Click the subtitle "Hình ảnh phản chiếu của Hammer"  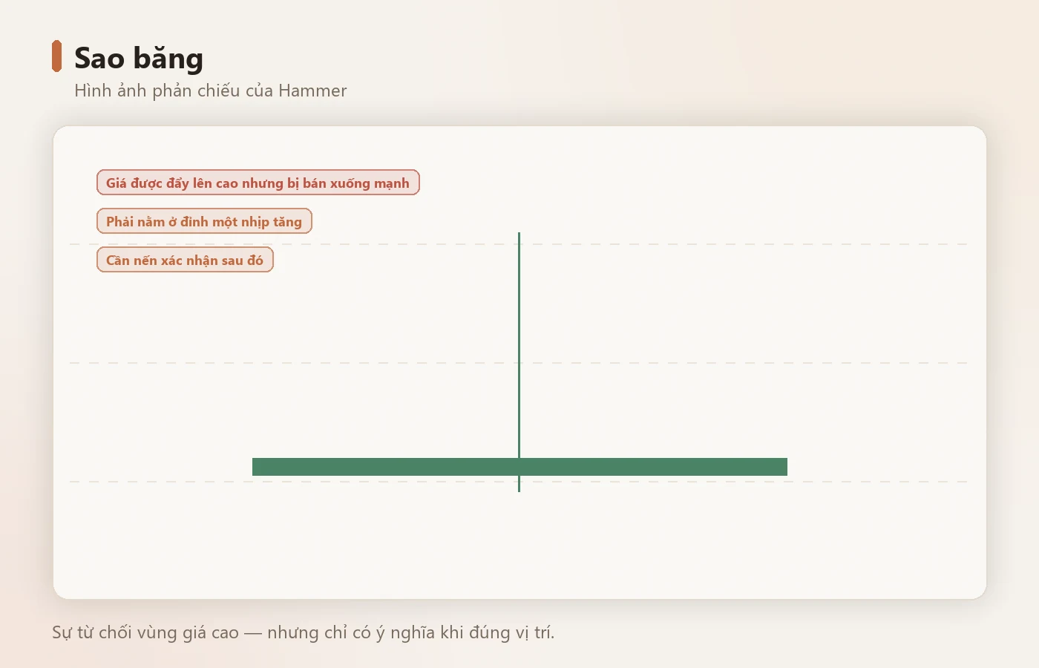[210, 91]
